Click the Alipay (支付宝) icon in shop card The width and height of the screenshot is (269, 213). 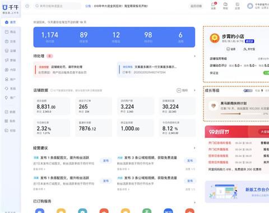point(249,49)
